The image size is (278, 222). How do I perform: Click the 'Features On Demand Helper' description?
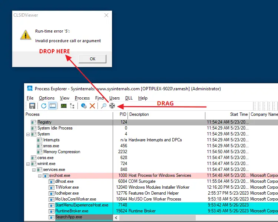tap(153, 193)
